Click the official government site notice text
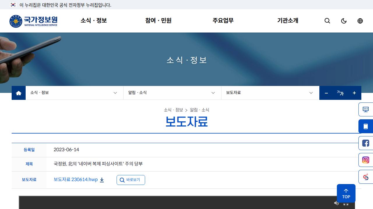373x209 pixels. pos(66,5)
